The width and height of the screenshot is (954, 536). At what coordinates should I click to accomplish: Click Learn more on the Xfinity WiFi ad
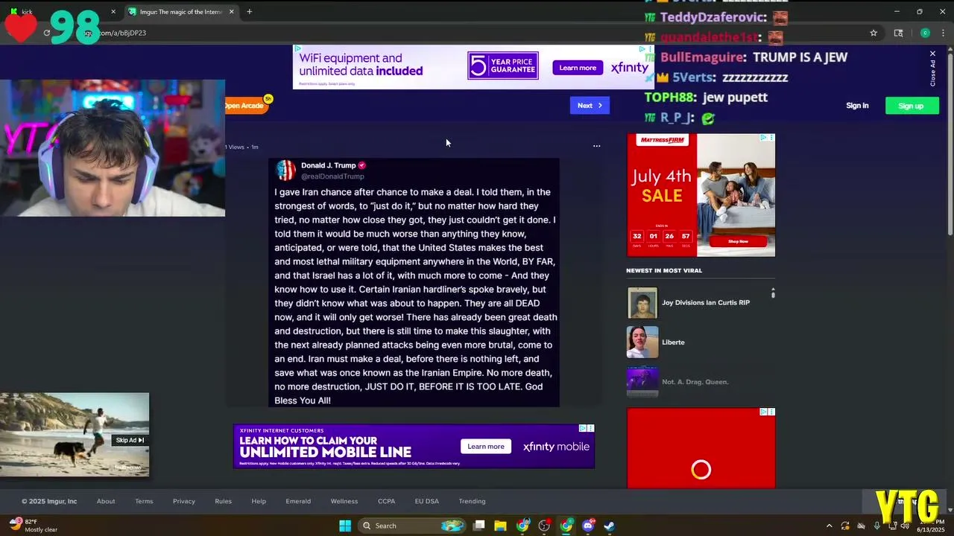578,68
